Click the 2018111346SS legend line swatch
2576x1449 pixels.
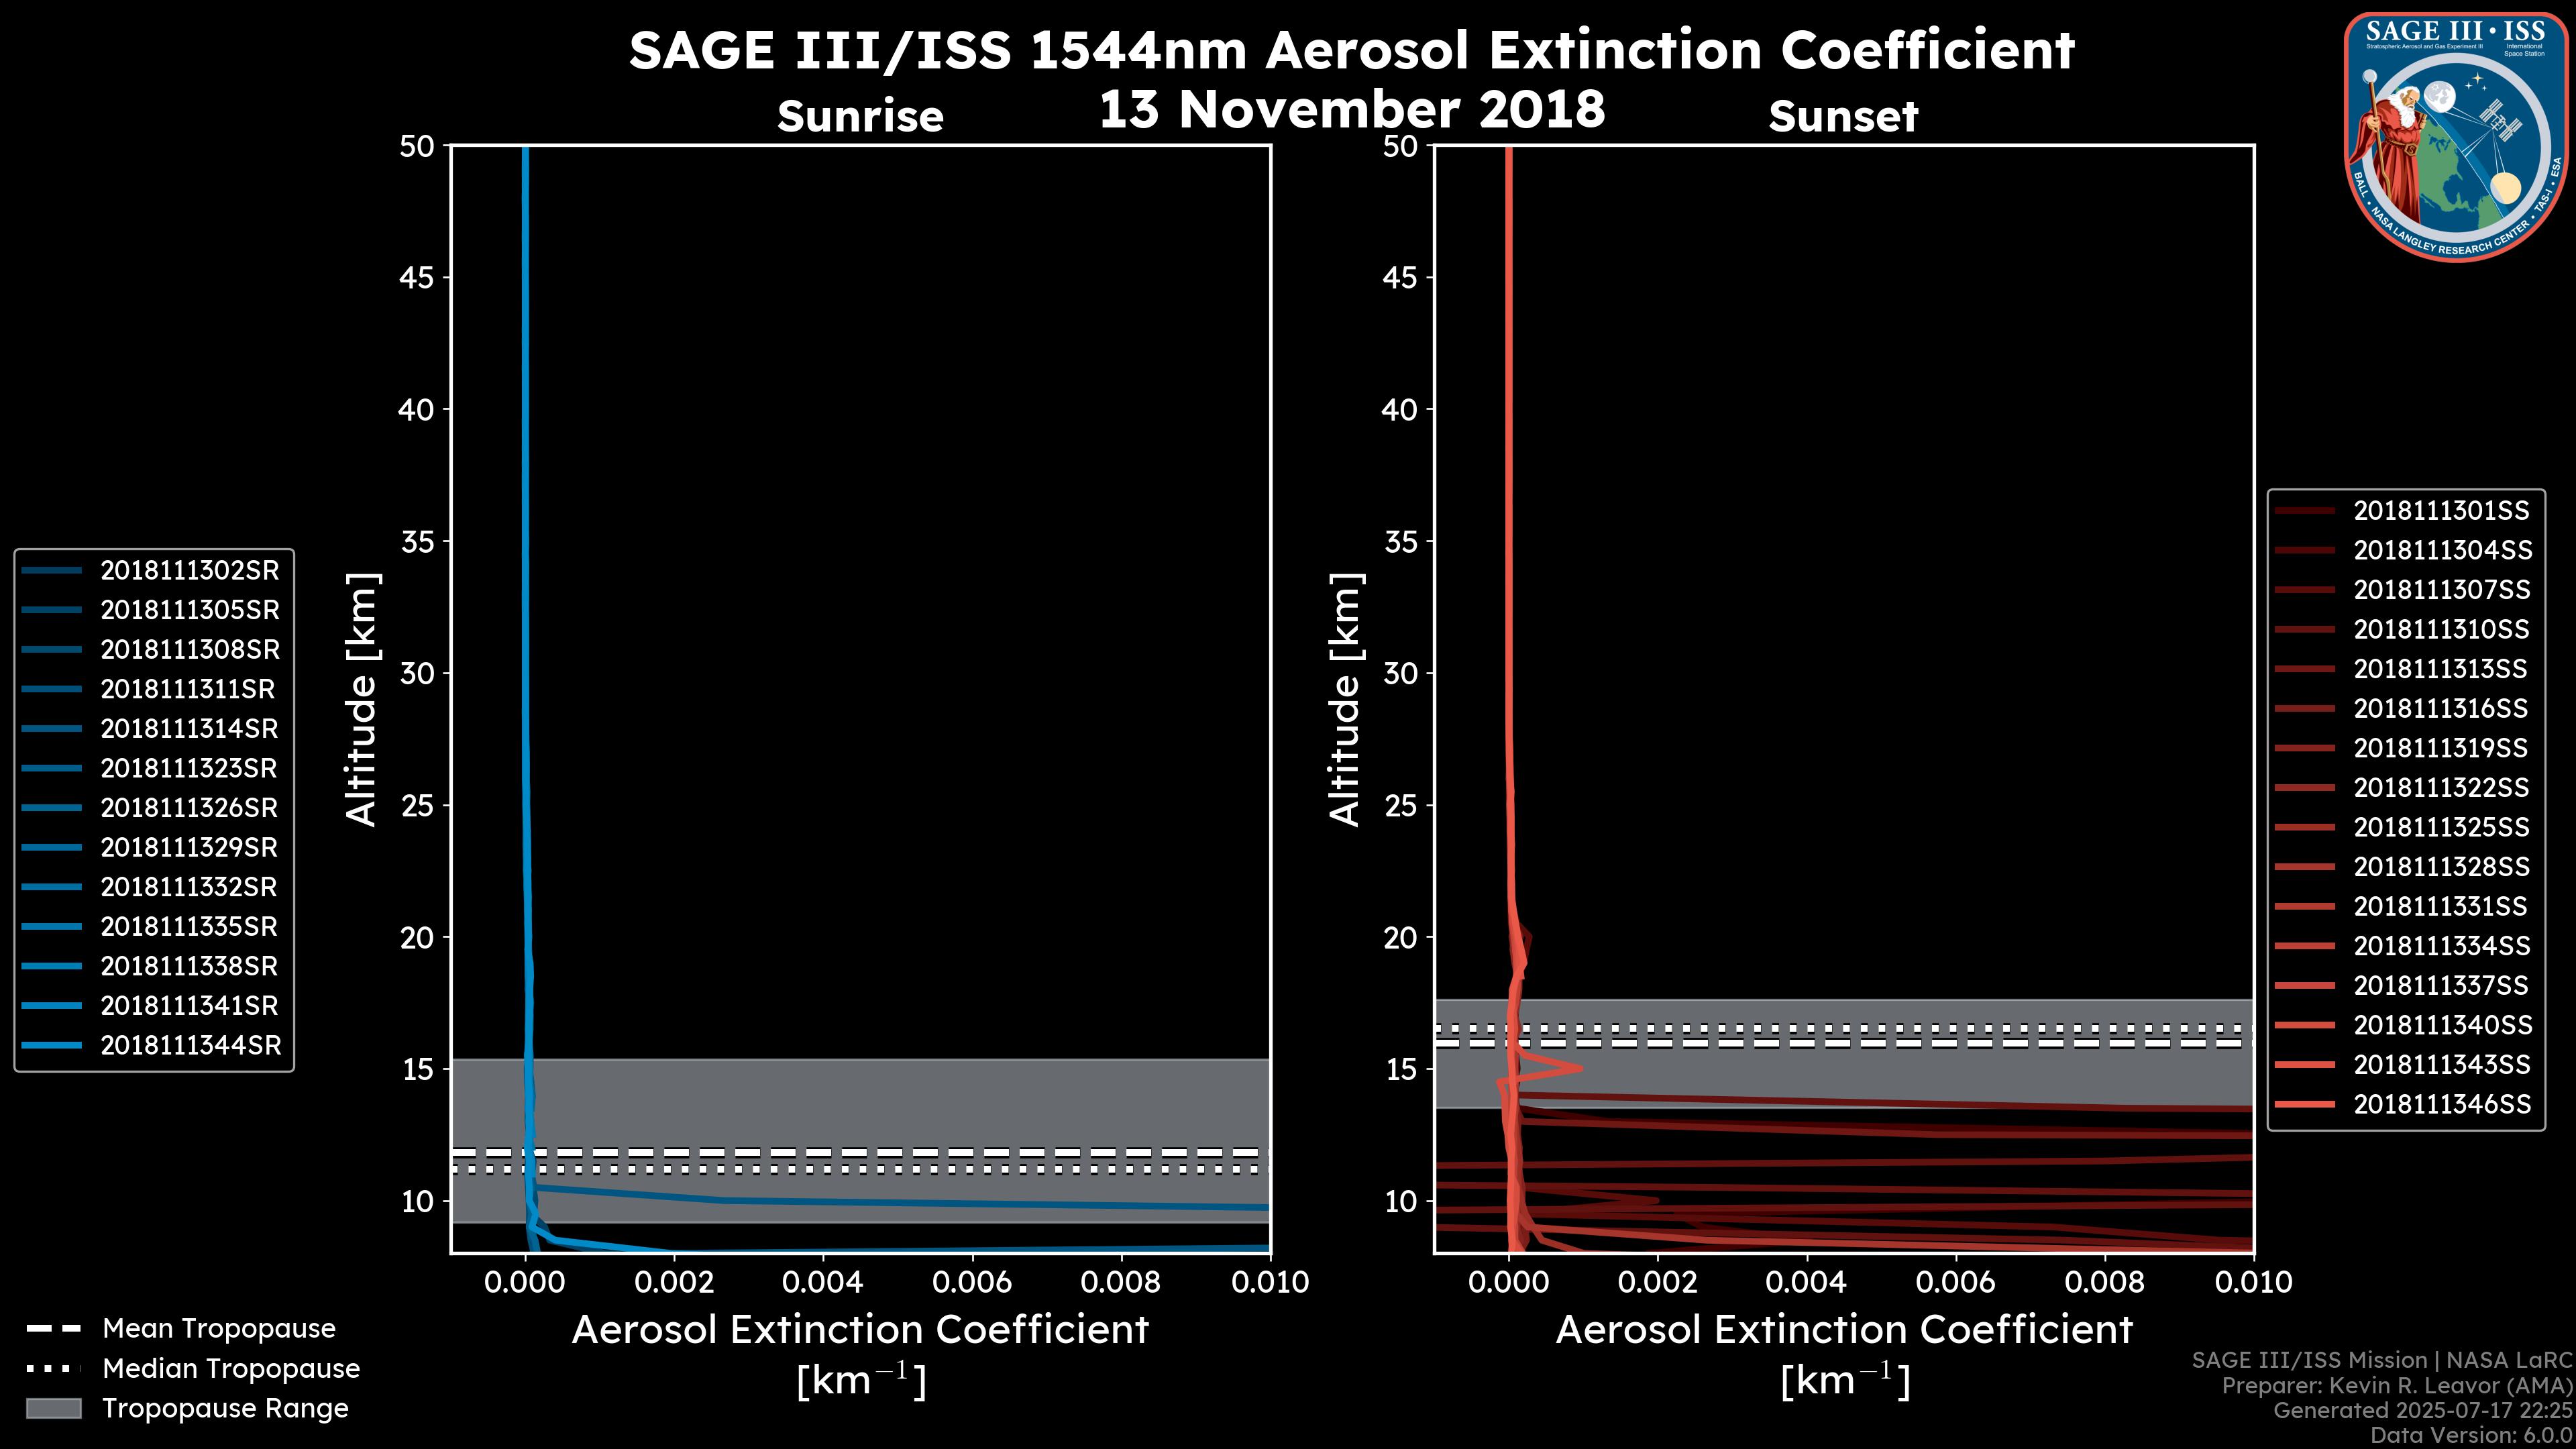2305,1104
